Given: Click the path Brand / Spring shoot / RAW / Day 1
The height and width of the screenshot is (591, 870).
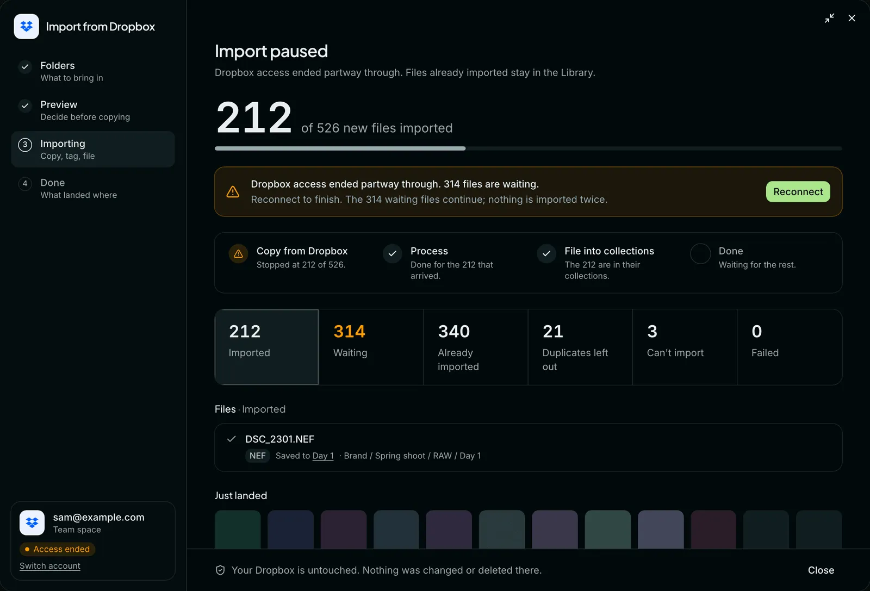Looking at the screenshot, I should pyautogui.click(x=412, y=456).
